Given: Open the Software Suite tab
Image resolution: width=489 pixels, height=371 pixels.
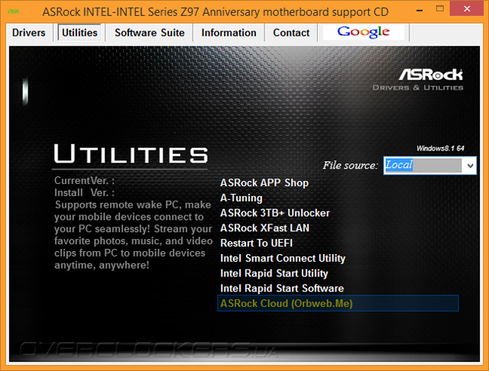Looking at the screenshot, I should [x=150, y=33].
